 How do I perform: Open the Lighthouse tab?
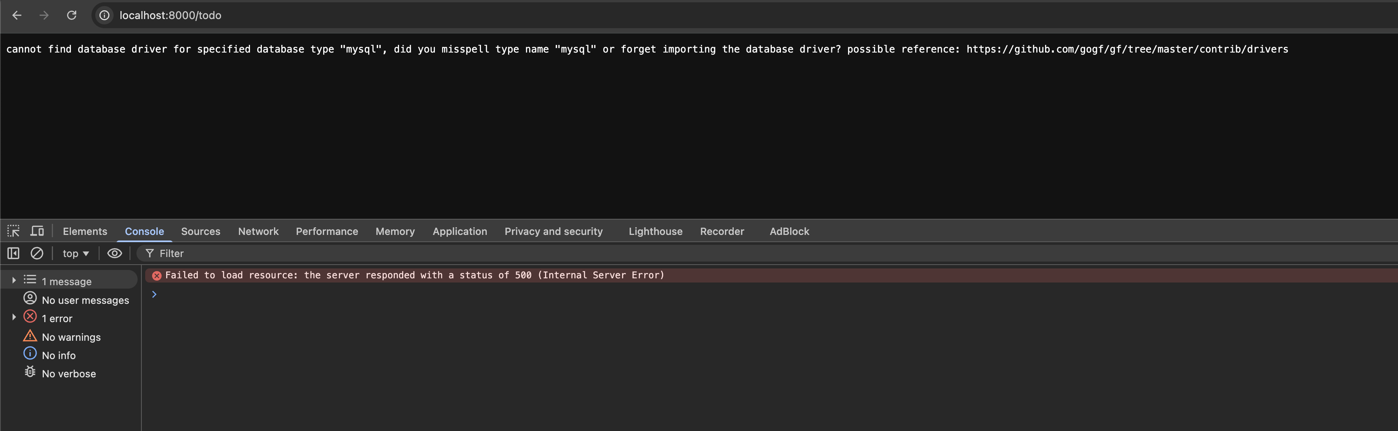pyautogui.click(x=655, y=231)
